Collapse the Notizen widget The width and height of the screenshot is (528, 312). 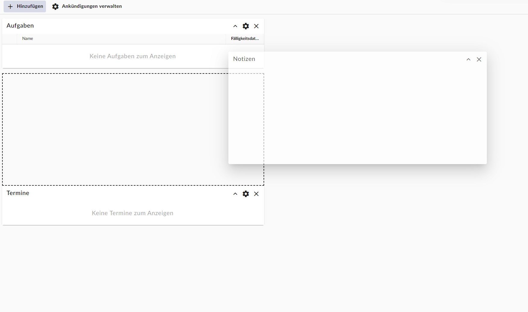click(x=468, y=59)
